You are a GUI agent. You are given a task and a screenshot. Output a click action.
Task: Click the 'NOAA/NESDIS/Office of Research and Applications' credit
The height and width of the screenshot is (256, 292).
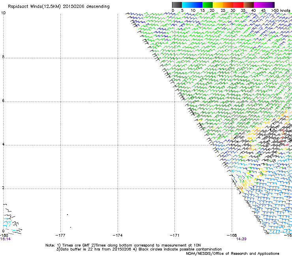coord(232,253)
